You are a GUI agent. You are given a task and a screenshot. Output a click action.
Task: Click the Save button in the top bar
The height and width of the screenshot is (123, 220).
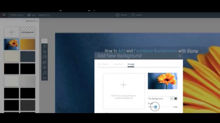pos(31,15)
